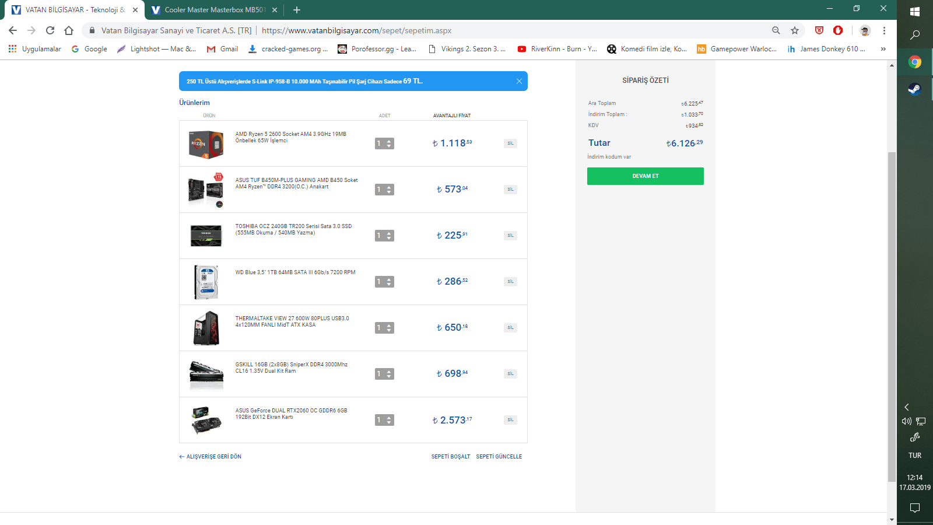Open Steam from the Windows taskbar
The width and height of the screenshot is (933, 525).
pos(915,89)
